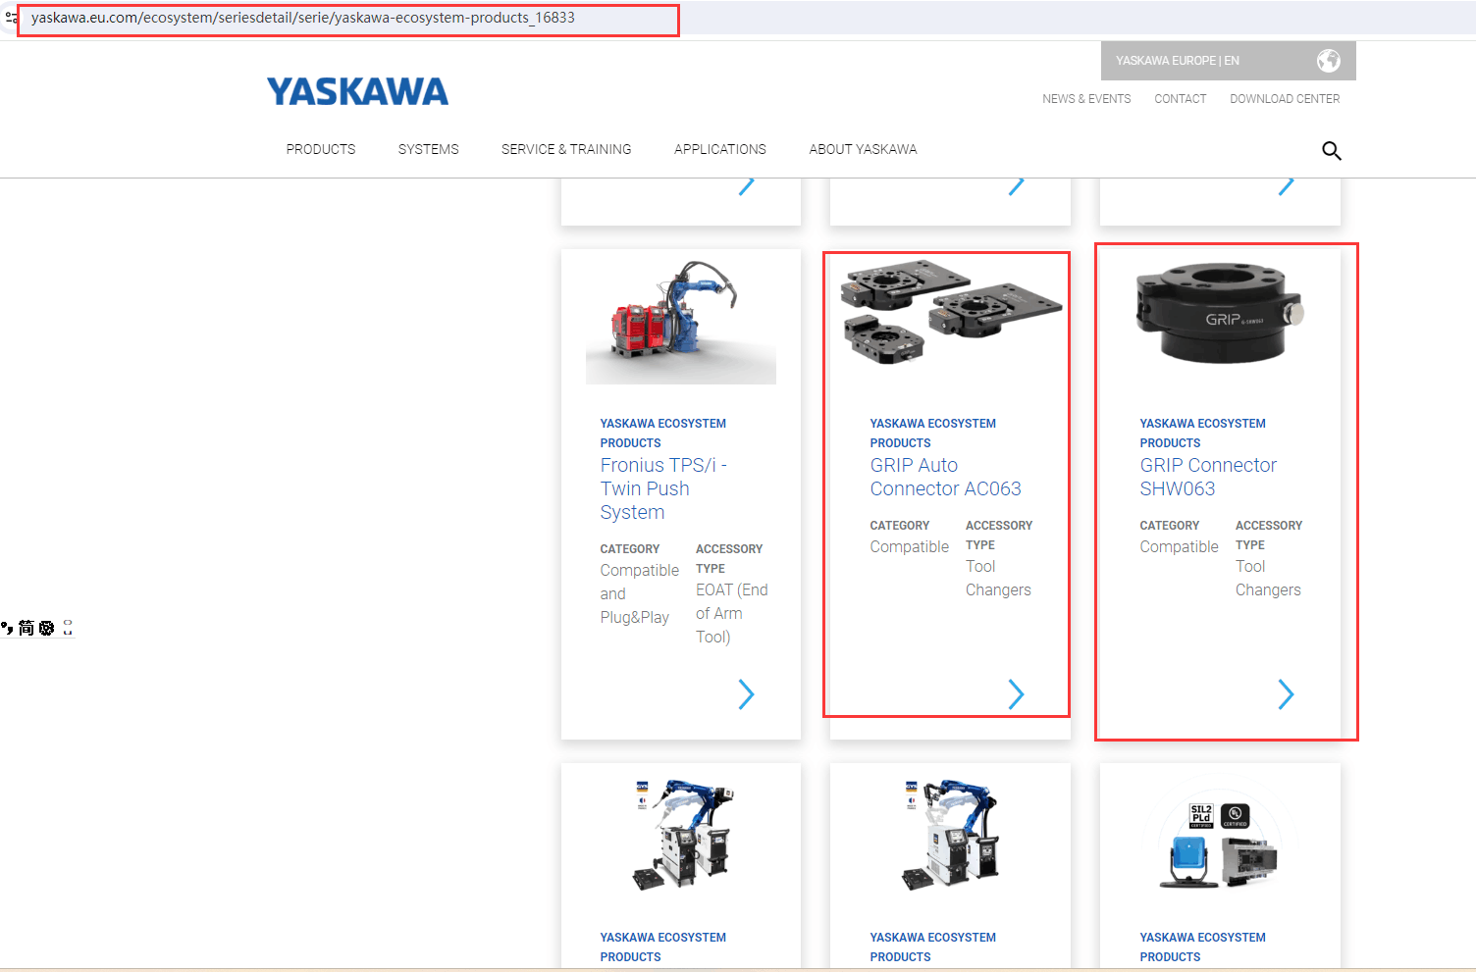Open the Applications menu
The image size is (1476, 972).
coord(719,149)
